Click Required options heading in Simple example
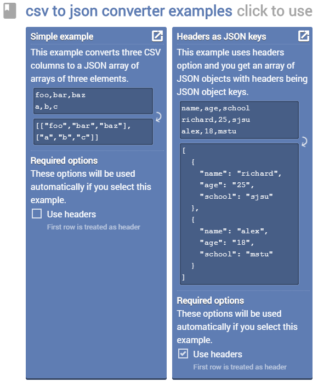Viewport: 318px width, 387px height. click(x=64, y=161)
